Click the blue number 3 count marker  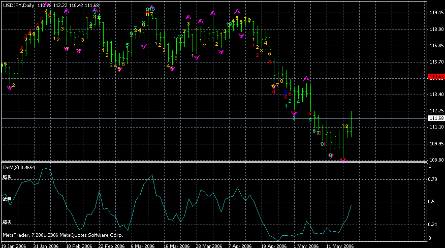coord(286,92)
